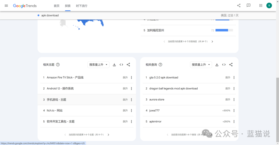Open more options for 软件开发工具包

tap(131, 121)
